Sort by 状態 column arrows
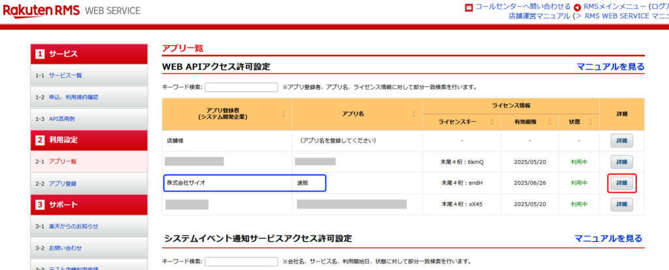The height and width of the screenshot is (270, 669). [x=591, y=122]
